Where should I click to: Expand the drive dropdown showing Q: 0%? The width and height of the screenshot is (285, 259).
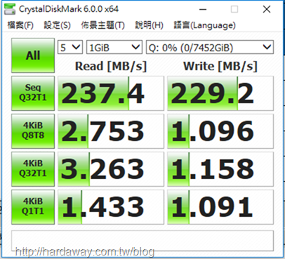210,48
